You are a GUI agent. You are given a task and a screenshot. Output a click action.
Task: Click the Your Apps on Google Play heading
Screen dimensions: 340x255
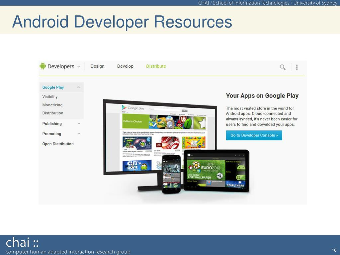click(262, 96)
